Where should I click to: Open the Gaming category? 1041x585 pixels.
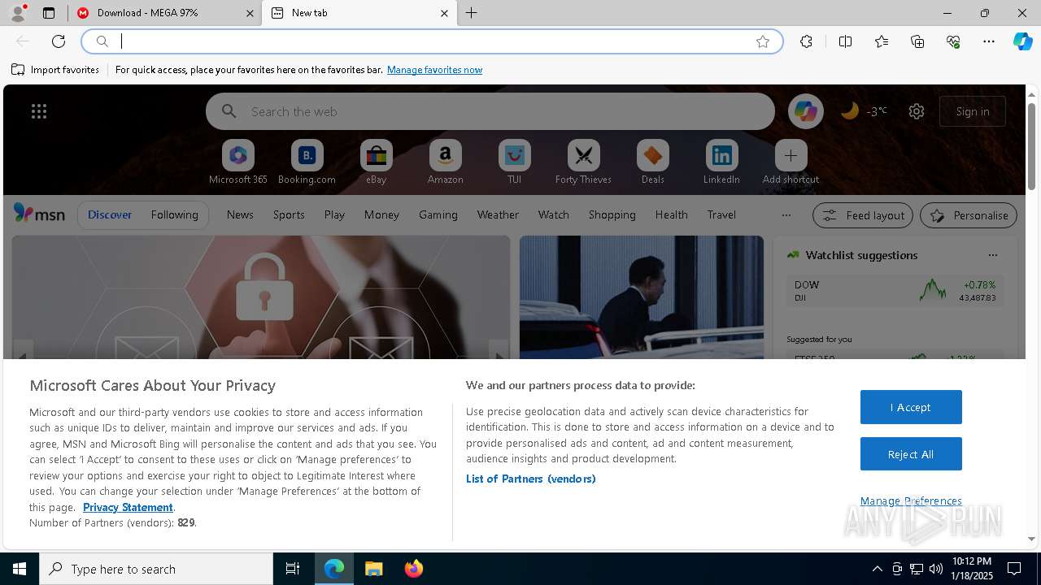438,214
